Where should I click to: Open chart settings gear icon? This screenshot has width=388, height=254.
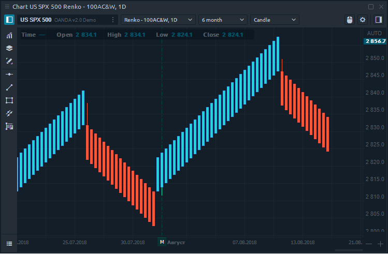pos(363,20)
